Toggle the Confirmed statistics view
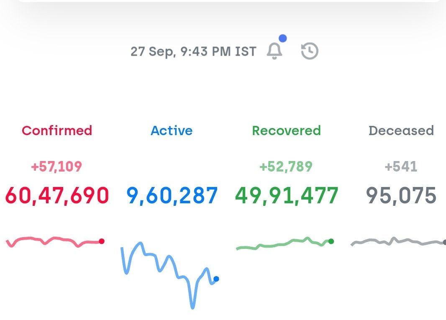This screenshot has width=446, height=320. pyautogui.click(x=57, y=131)
